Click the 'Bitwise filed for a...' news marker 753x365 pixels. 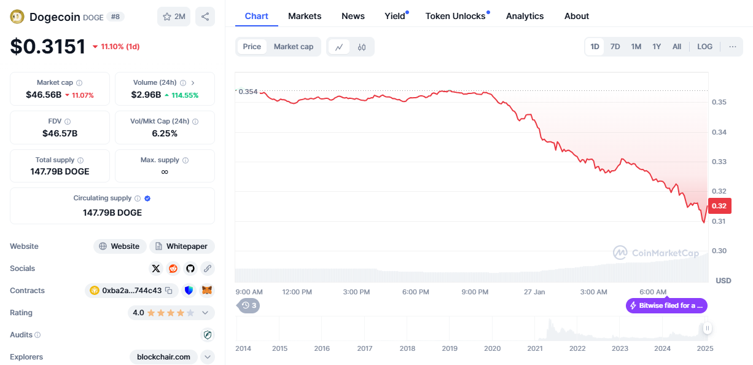(666, 305)
